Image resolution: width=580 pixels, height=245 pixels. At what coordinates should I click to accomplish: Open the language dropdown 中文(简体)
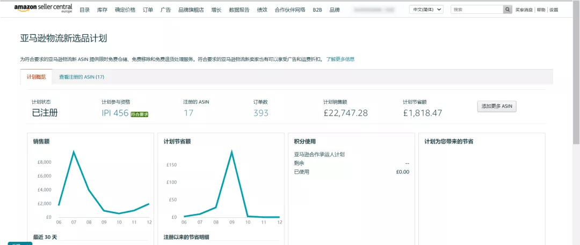point(426,10)
